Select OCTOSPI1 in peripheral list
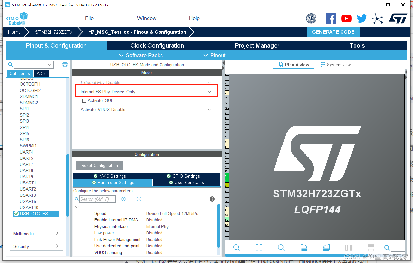413x263 pixels. pos(30,84)
